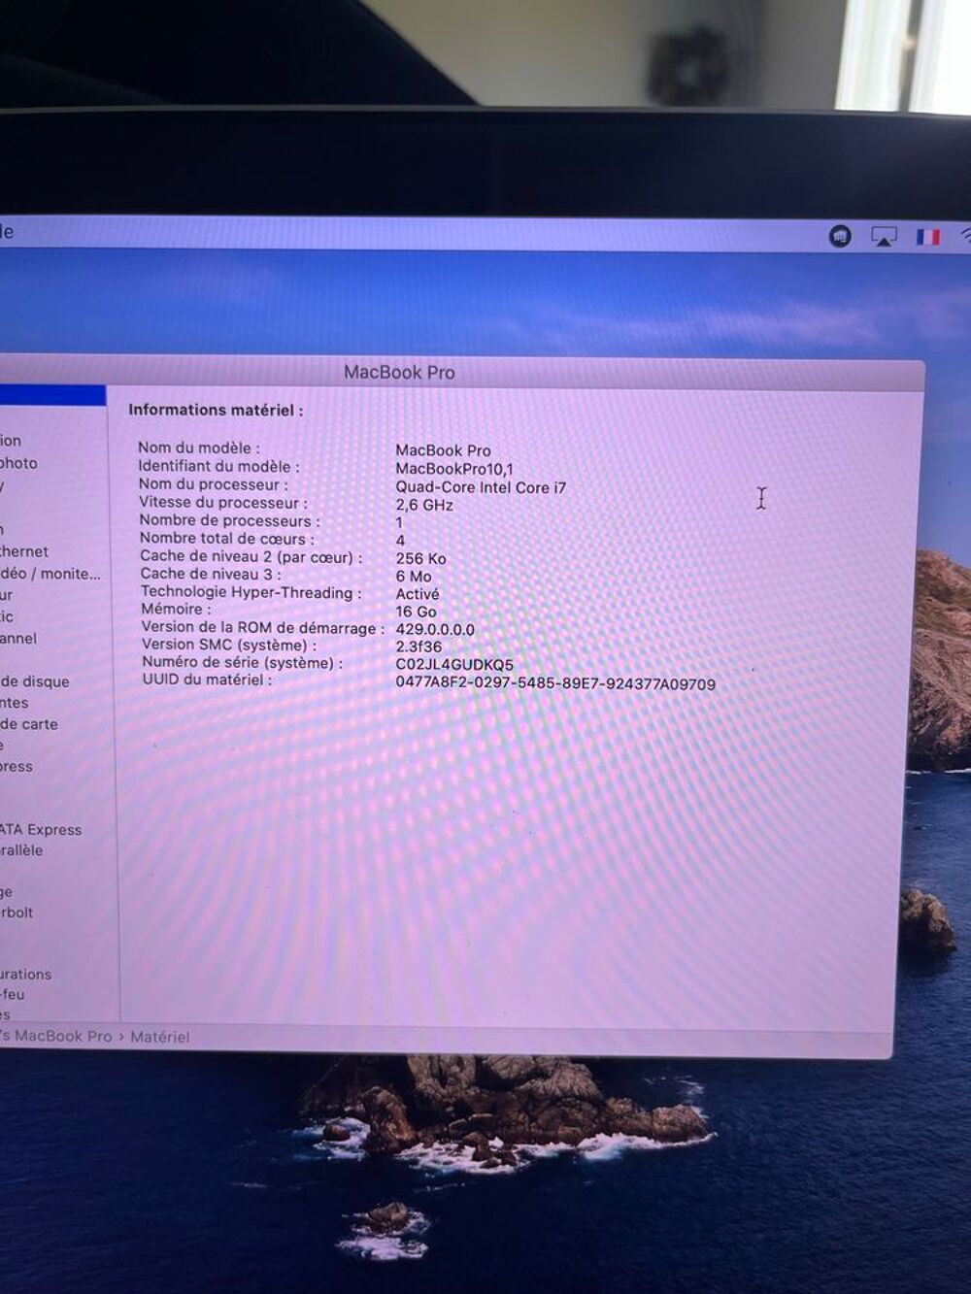Select the 'de carte' sidebar entry
This screenshot has height=1294, width=971.
tap(29, 724)
